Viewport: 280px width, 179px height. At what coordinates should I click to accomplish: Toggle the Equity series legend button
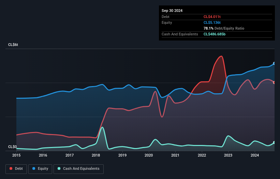click(x=40, y=169)
